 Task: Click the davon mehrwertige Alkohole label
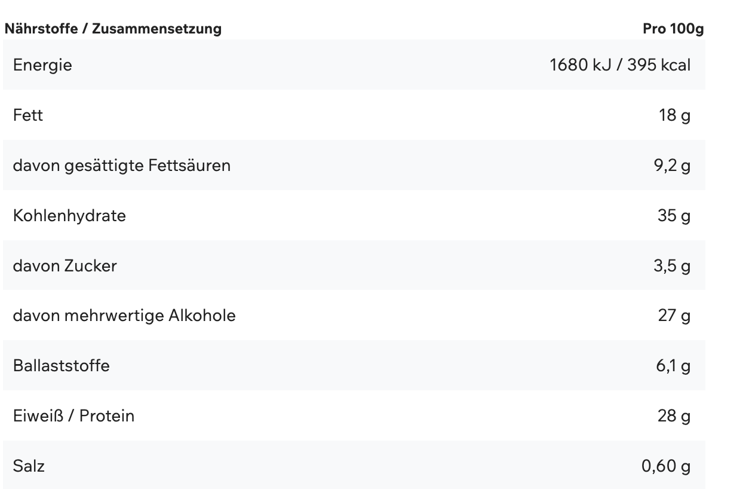tap(124, 315)
